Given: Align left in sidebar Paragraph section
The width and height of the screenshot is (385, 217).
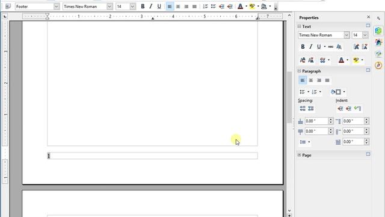Looking at the screenshot, I should point(303,80).
